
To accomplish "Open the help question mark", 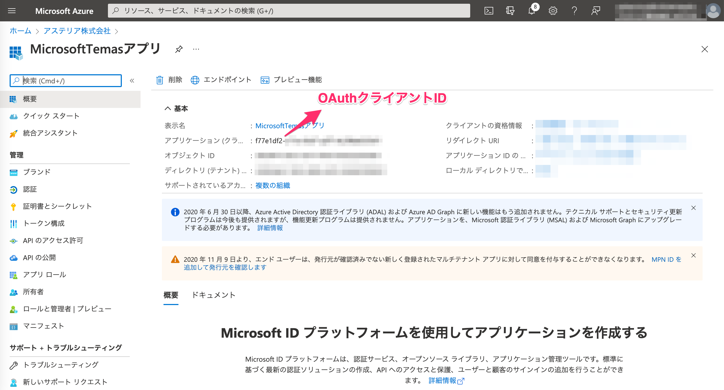I will [574, 11].
